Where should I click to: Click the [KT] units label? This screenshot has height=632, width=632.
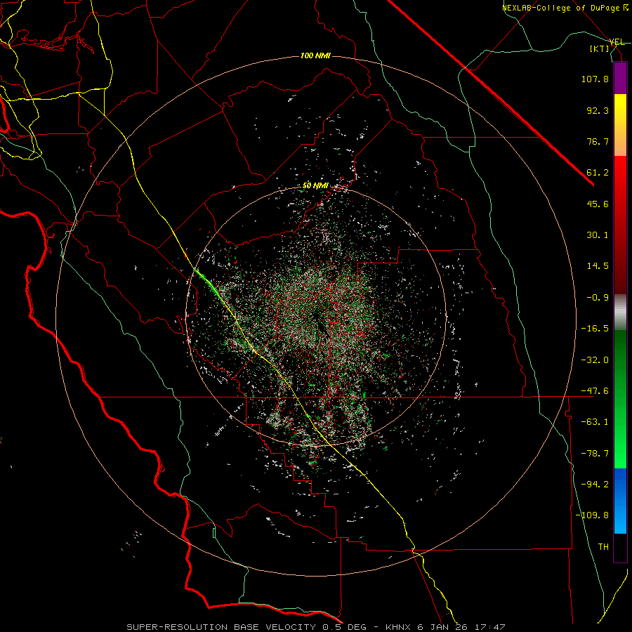tap(600, 48)
